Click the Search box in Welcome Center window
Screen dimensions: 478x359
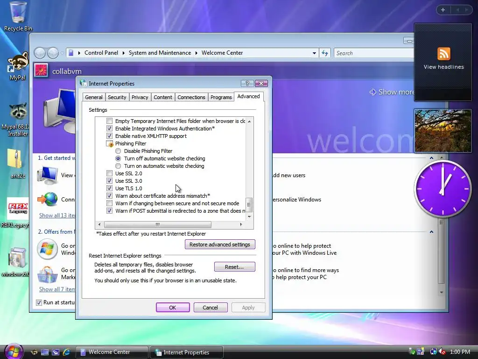(374, 53)
